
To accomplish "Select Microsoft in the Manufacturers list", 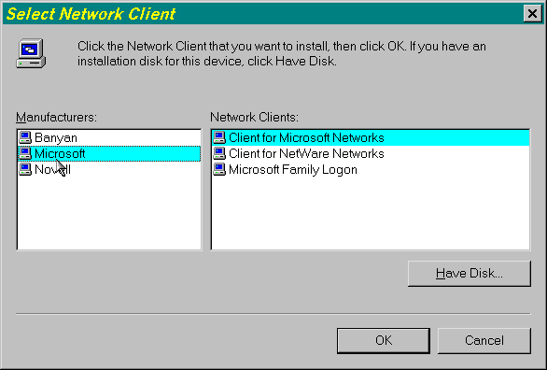I will (109, 153).
